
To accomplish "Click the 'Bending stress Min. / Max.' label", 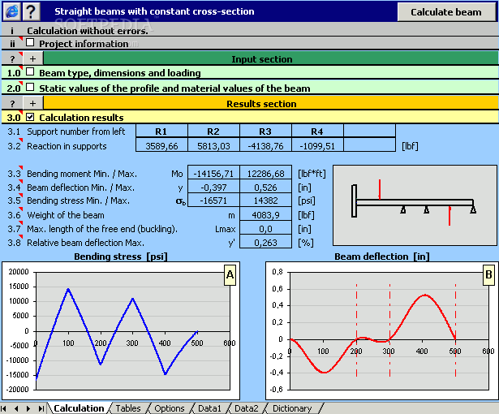I will coord(78,201).
